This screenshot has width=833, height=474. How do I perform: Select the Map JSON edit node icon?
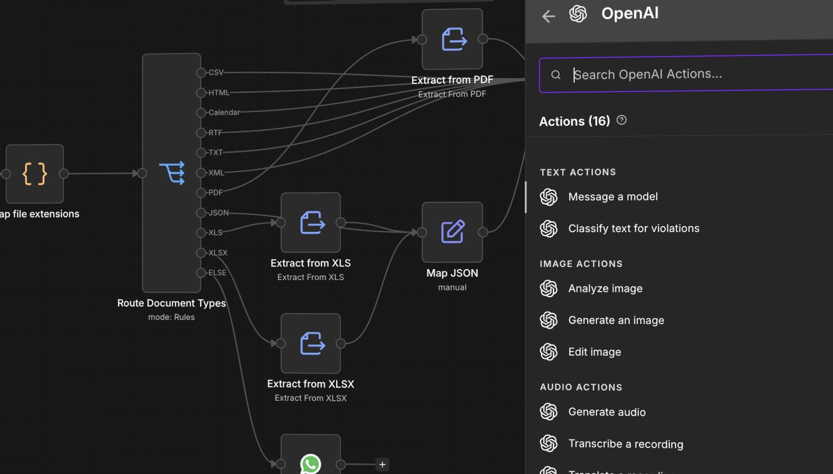click(x=452, y=232)
